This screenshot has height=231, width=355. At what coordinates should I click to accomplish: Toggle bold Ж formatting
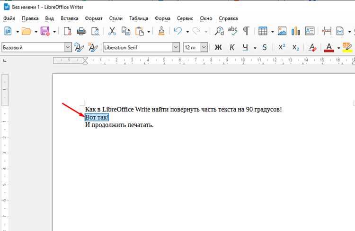point(218,47)
